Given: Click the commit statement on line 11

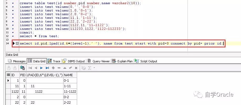Looking at the screenshot, I should (27, 32).
